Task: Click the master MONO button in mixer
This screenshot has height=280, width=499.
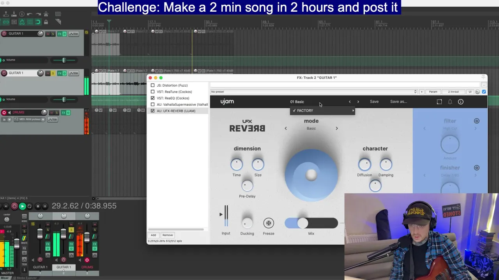Action: 24,216
